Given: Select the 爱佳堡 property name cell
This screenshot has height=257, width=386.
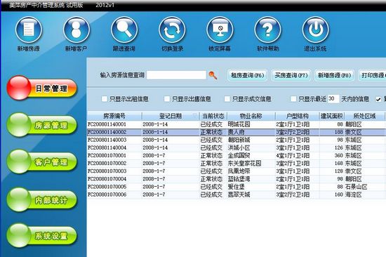Looking at the screenshot, I should (x=251, y=187).
